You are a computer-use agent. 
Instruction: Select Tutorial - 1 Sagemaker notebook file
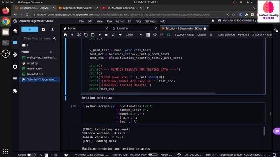pos(39,79)
